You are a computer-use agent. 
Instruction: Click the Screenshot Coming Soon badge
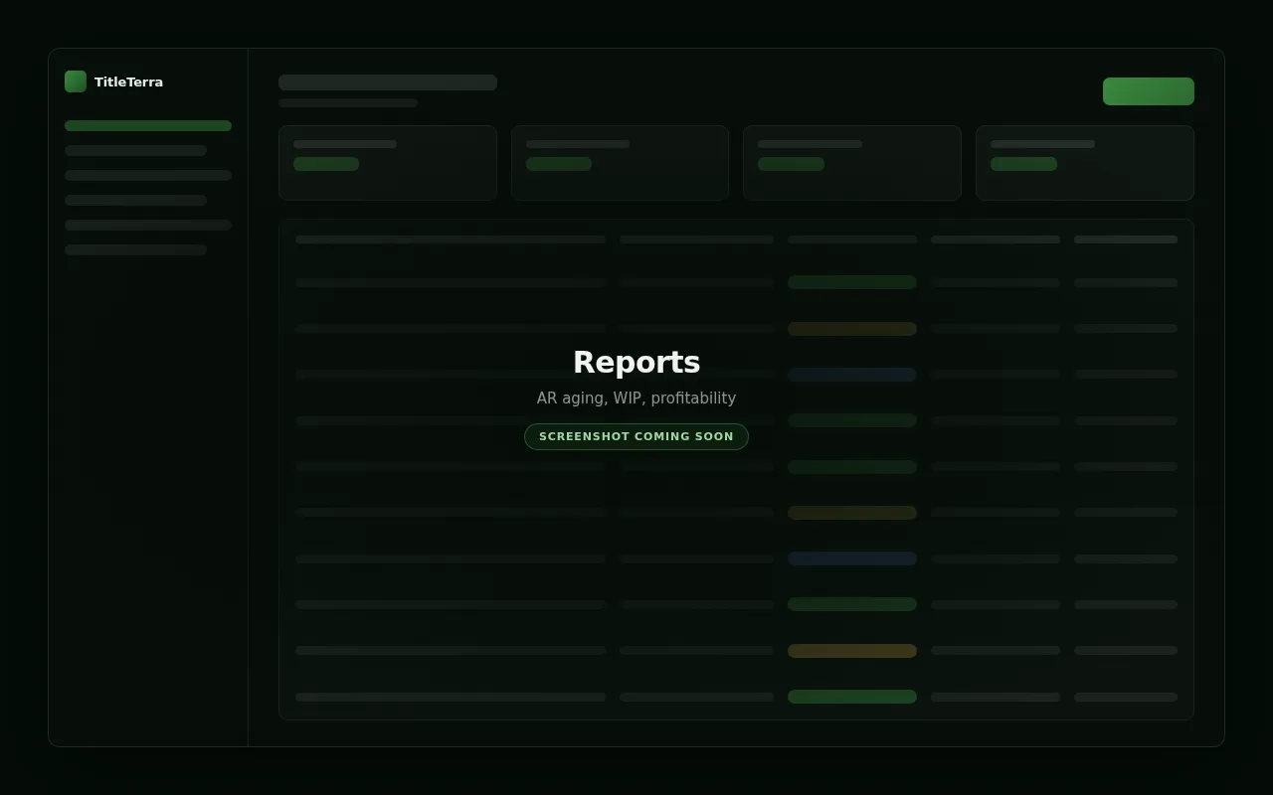[x=636, y=436]
